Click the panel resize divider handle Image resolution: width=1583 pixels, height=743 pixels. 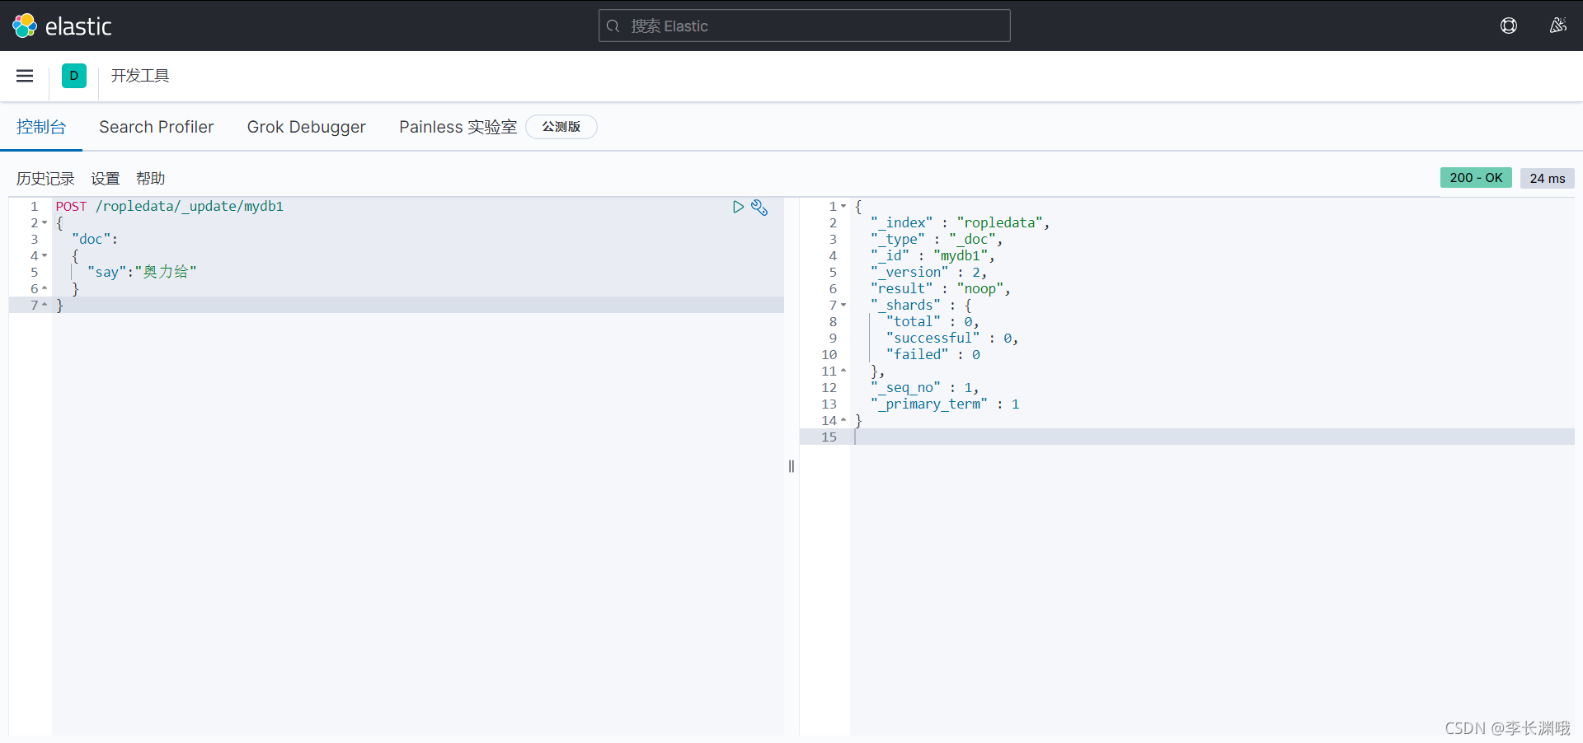coord(791,466)
